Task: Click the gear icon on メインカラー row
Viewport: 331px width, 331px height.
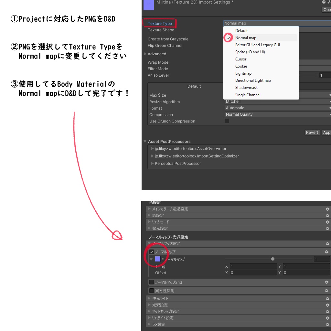Action: [327, 209]
